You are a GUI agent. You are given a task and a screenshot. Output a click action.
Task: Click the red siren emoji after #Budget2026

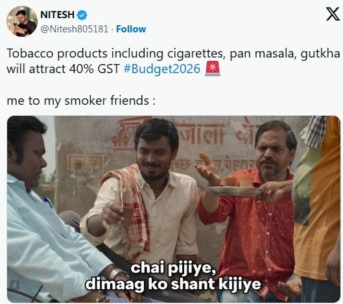pos(213,69)
